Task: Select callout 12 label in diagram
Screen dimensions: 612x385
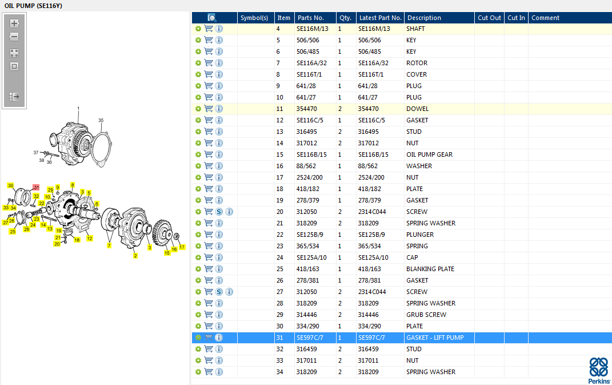Action: (90, 238)
